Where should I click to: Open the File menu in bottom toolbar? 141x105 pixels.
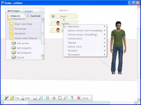click(x=17, y=98)
